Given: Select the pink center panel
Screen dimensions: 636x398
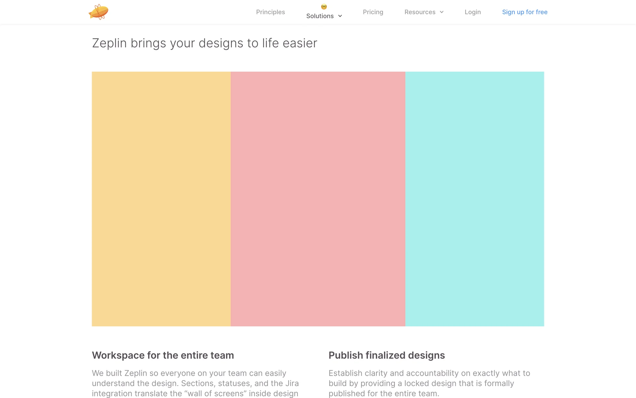Looking at the screenshot, I should (318, 199).
